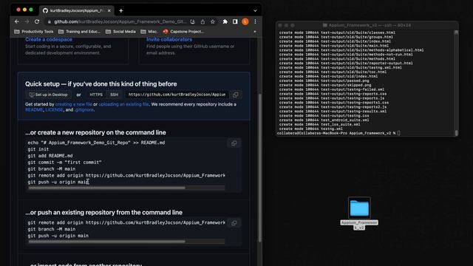Screen dimensions: 473x266
Task: Show more bookmarks overflow arrow
Action: (255, 31)
